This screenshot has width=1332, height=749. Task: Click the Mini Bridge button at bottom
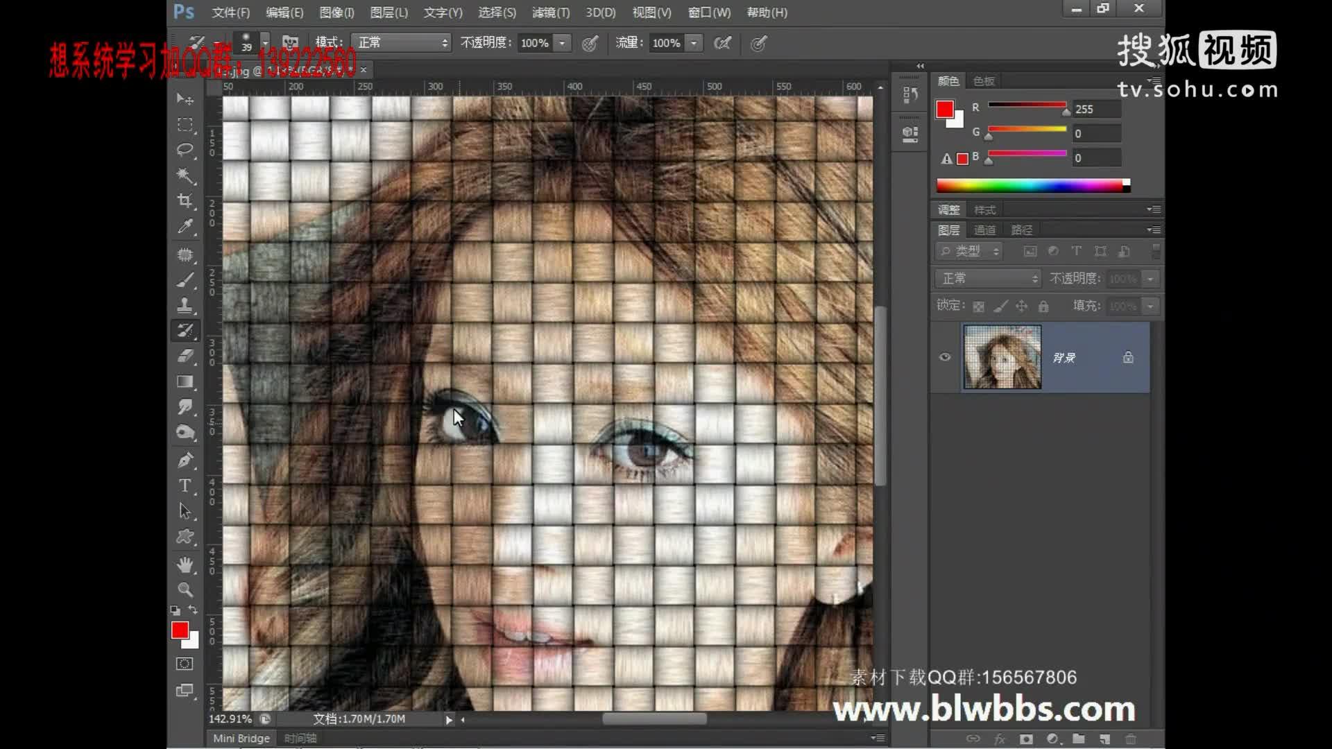coord(241,738)
